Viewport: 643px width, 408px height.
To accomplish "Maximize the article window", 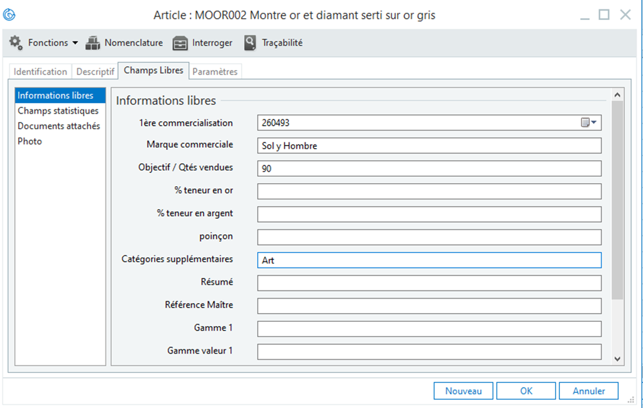I will [x=604, y=15].
